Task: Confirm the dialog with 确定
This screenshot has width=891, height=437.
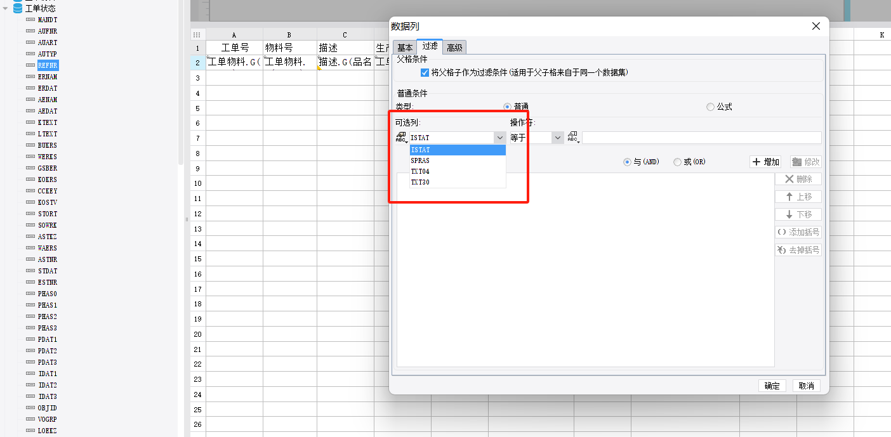Action: [x=772, y=386]
